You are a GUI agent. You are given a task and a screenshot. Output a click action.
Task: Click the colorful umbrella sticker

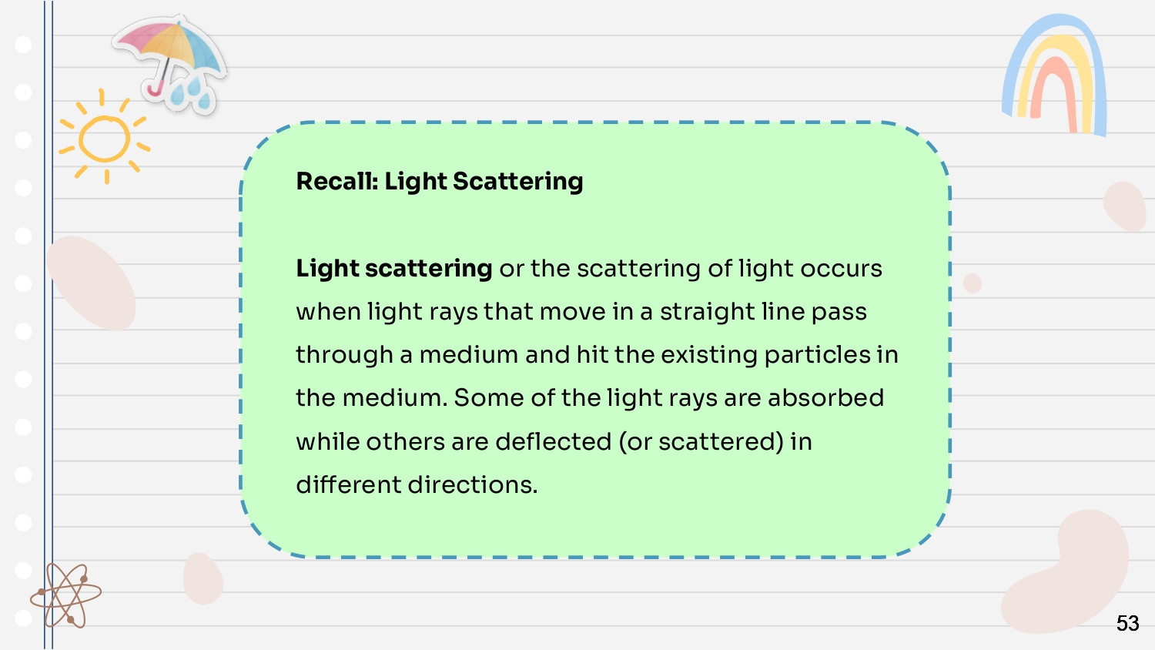[x=169, y=63]
